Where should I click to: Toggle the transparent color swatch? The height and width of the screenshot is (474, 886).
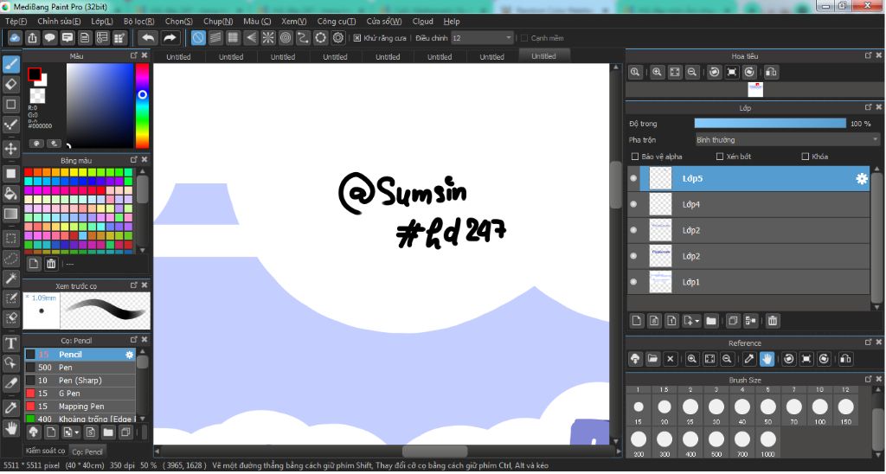[x=37, y=95]
